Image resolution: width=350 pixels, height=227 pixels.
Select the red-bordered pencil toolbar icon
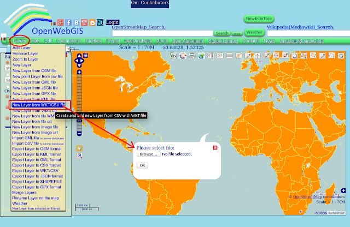point(266,55)
